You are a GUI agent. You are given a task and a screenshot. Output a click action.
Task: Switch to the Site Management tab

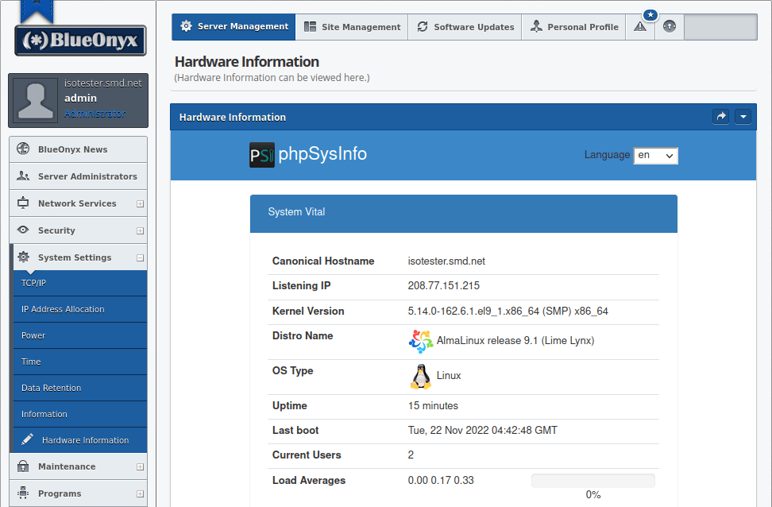pyautogui.click(x=352, y=27)
